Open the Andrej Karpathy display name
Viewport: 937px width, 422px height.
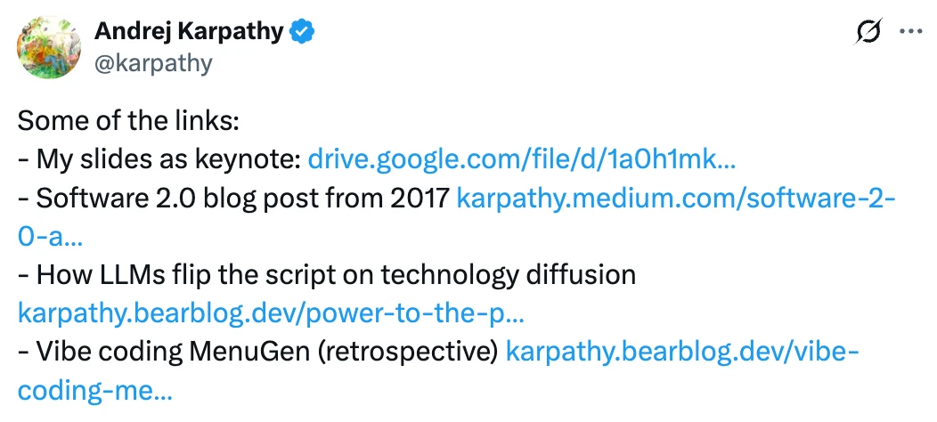pos(189,31)
